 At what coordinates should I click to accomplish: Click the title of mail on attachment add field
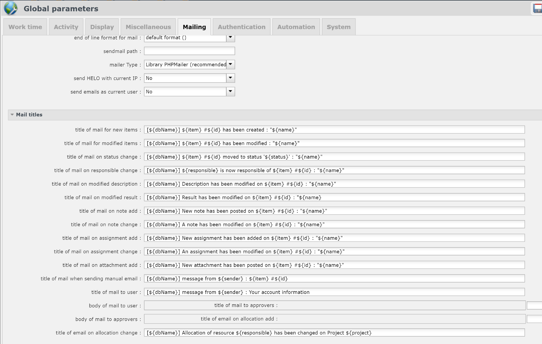334,265
